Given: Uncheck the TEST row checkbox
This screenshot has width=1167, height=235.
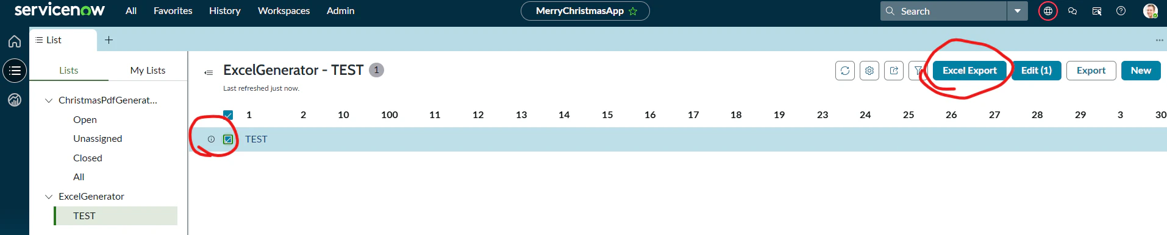Looking at the screenshot, I should [x=228, y=139].
